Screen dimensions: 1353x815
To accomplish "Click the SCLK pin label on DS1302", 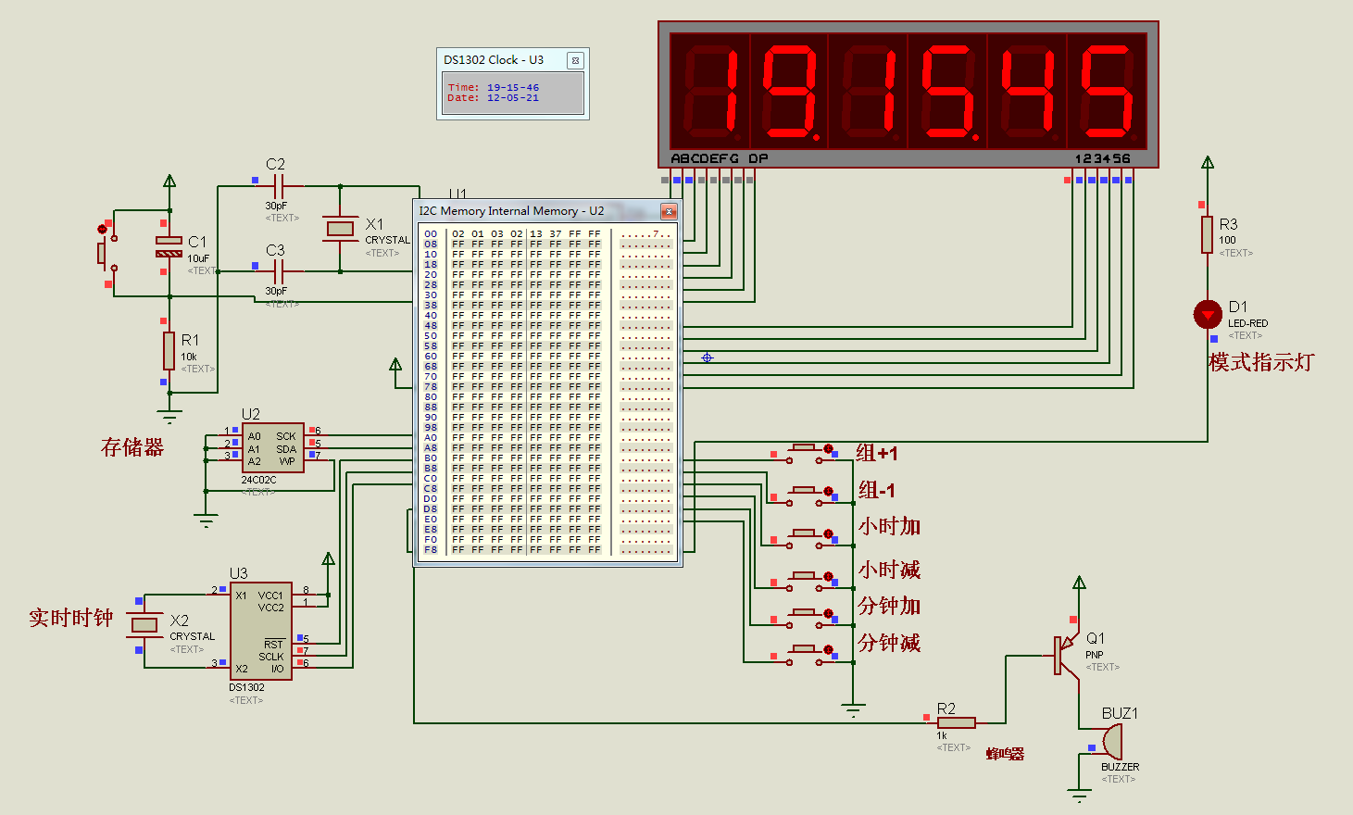I will pos(271,657).
